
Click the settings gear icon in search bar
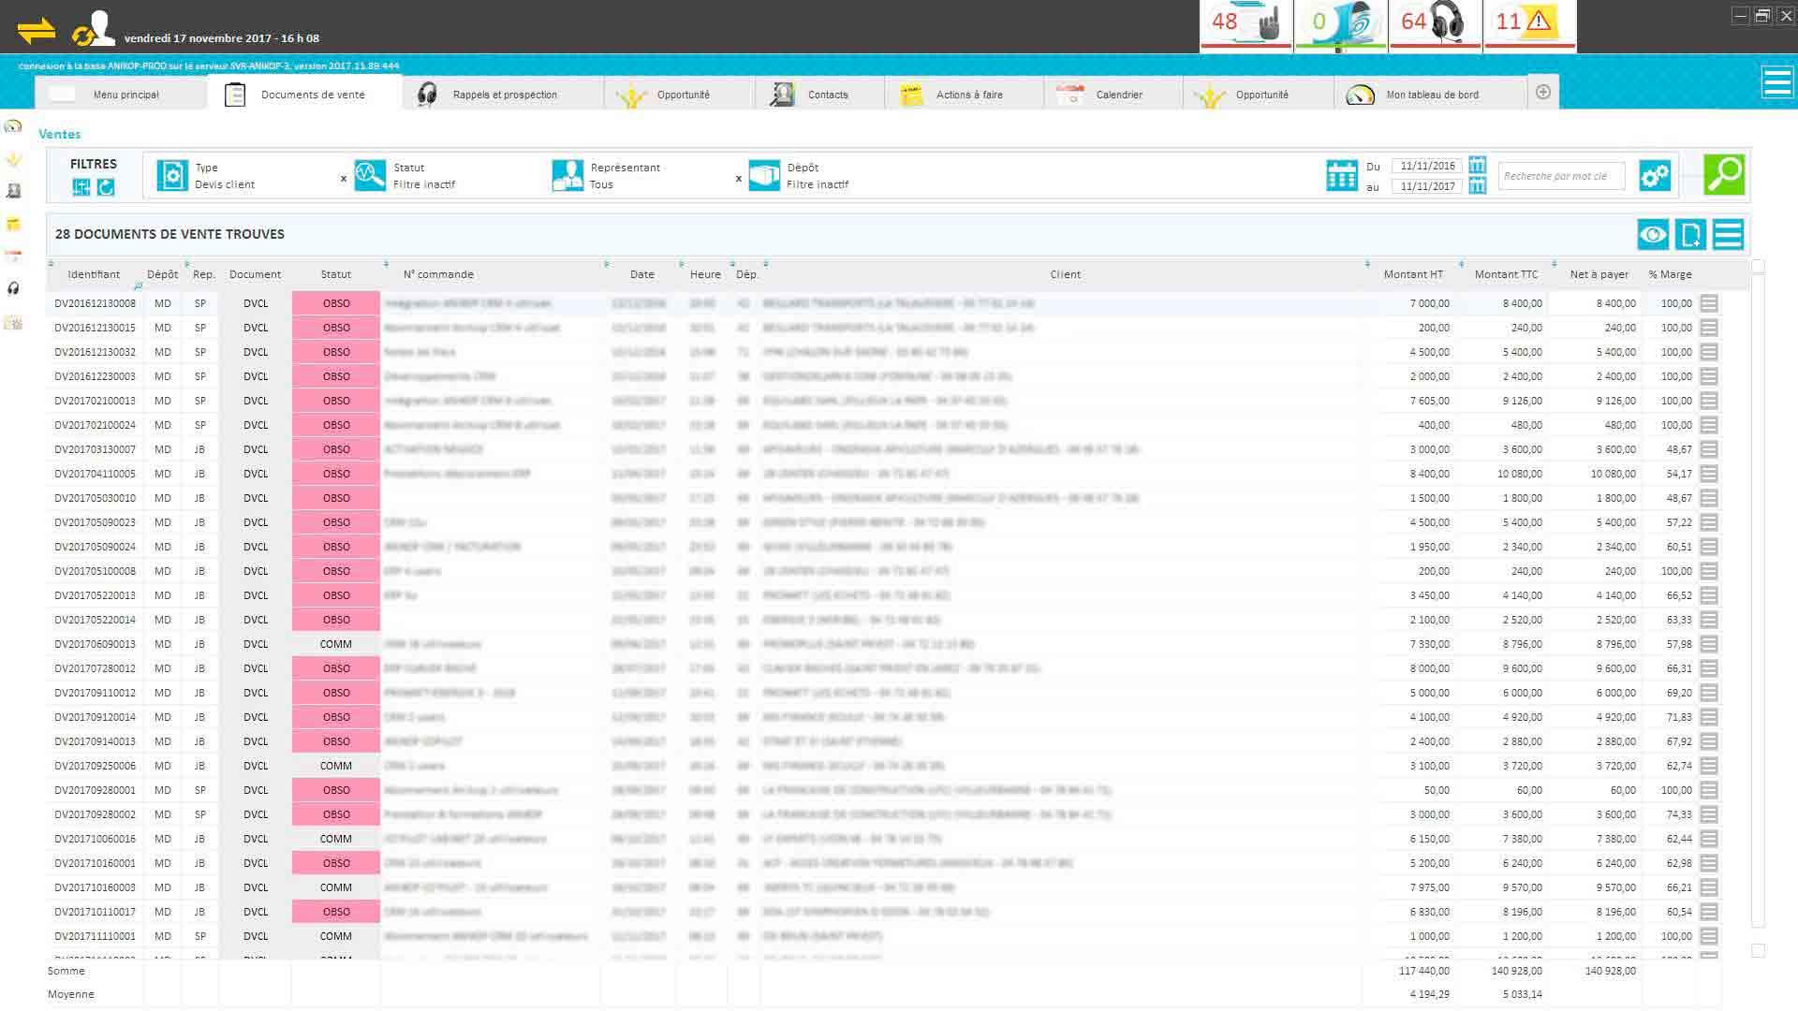[1656, 175]
